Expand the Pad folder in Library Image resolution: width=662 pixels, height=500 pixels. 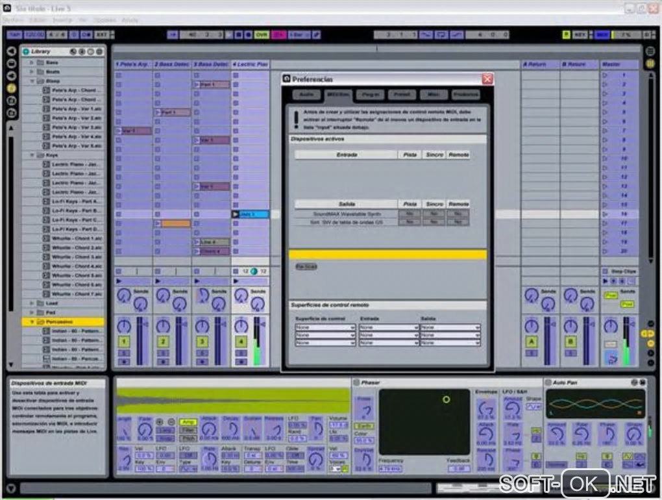(x=31, y=312)
